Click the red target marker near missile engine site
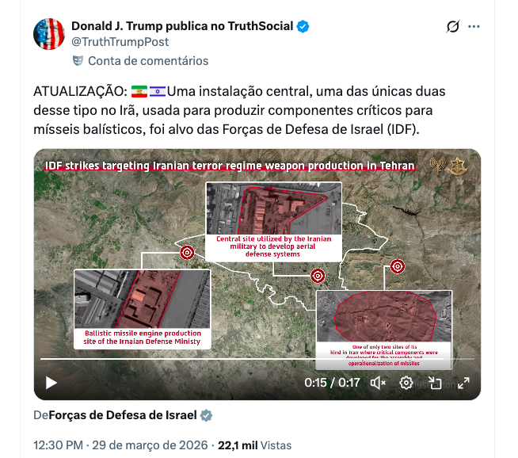 click(187, 253)
